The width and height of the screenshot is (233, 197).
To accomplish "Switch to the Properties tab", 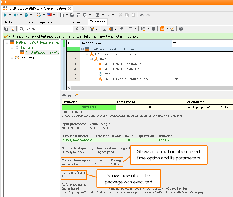I will point(28,22).
